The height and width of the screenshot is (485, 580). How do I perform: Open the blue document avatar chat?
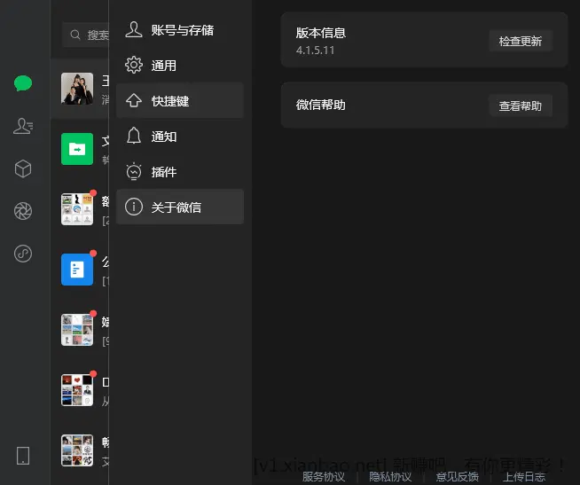[x=77, y=270]
